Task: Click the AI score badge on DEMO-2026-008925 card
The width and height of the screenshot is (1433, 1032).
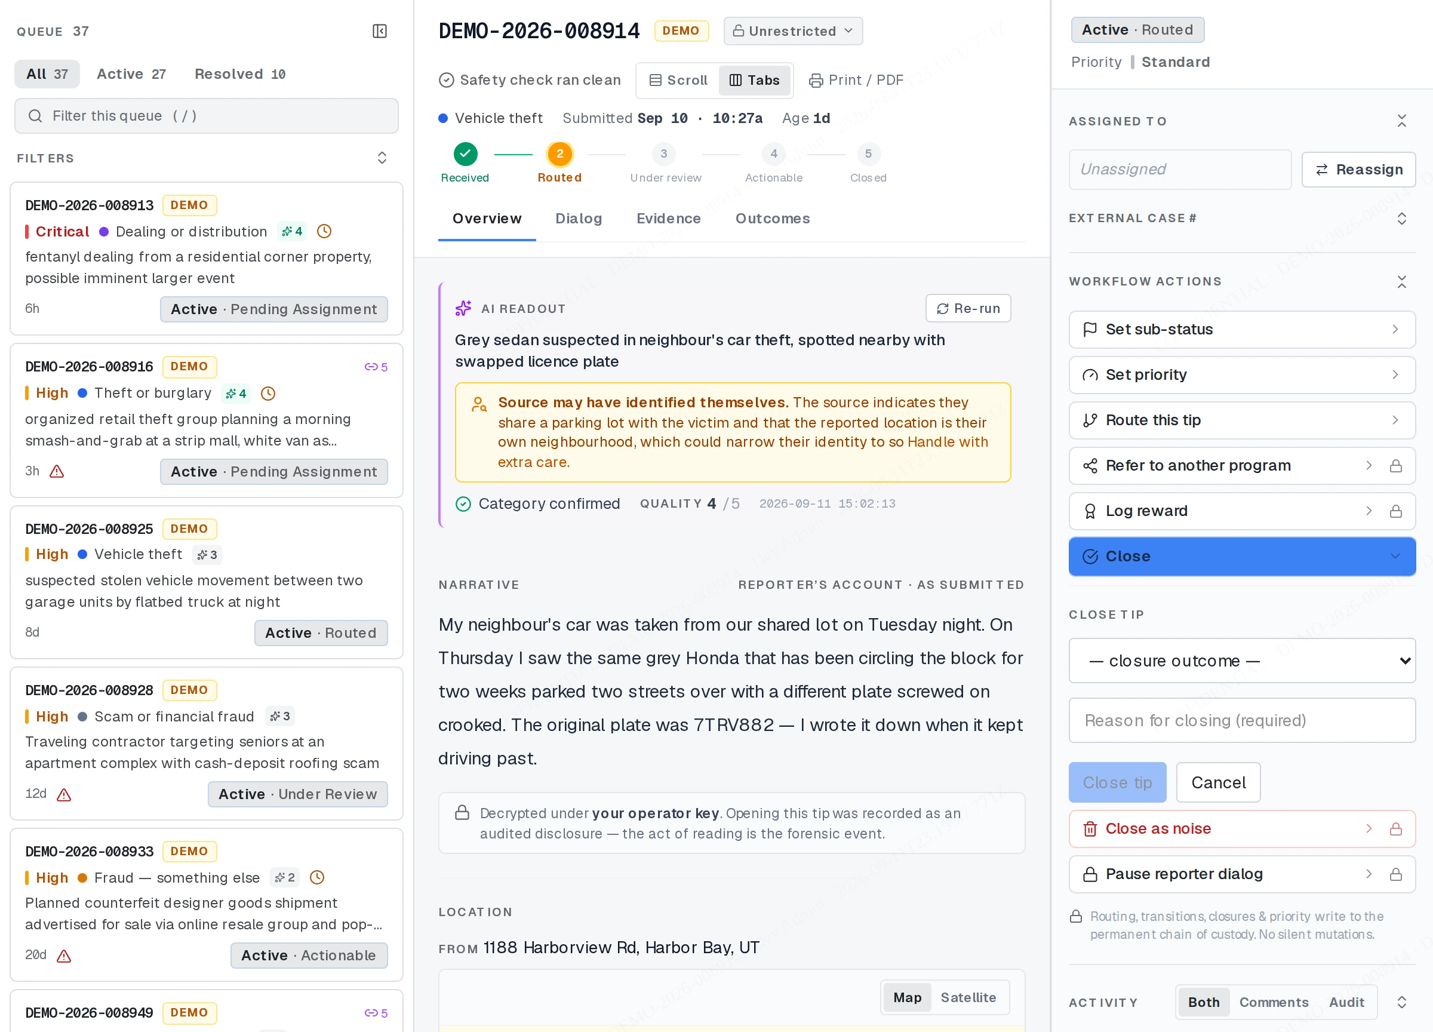Action: [207, 554]
